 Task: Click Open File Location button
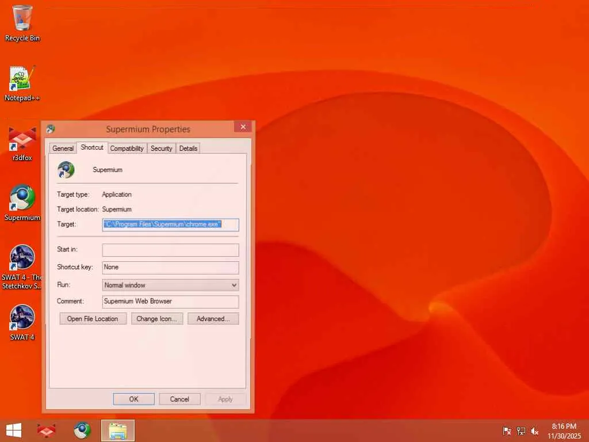click(93, 319)
